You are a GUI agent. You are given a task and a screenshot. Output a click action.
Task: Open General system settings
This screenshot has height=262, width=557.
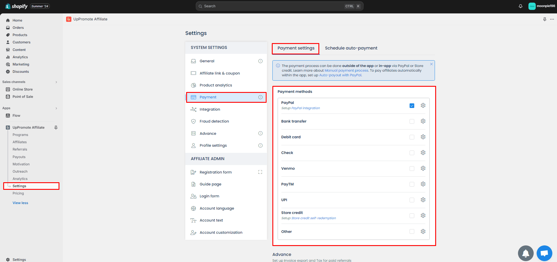[x=226, y=61]
